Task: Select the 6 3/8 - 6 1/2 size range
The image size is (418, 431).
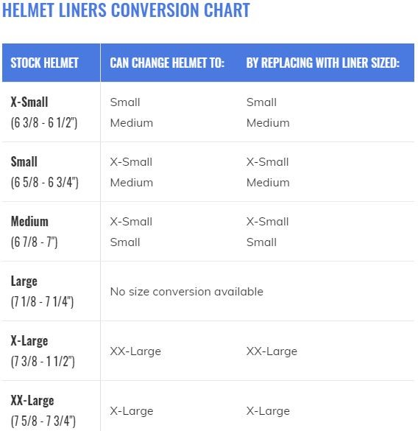Action: click(44, 122)
